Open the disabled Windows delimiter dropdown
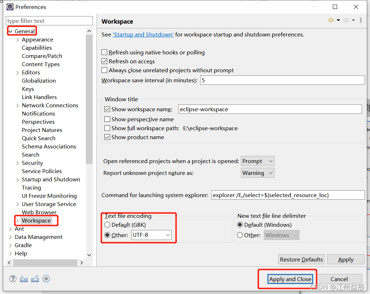370x294 pixels. pyautogui.click(x=281, y=235)
